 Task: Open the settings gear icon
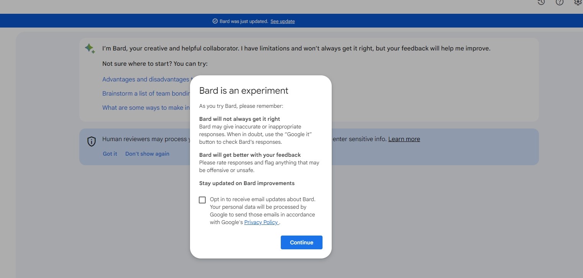click(x=578, y=2)
